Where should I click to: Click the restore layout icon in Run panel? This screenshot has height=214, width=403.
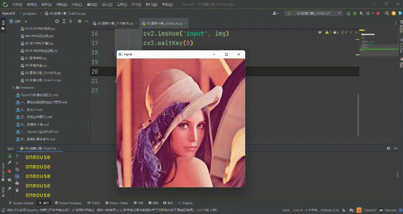pos(9,180)
